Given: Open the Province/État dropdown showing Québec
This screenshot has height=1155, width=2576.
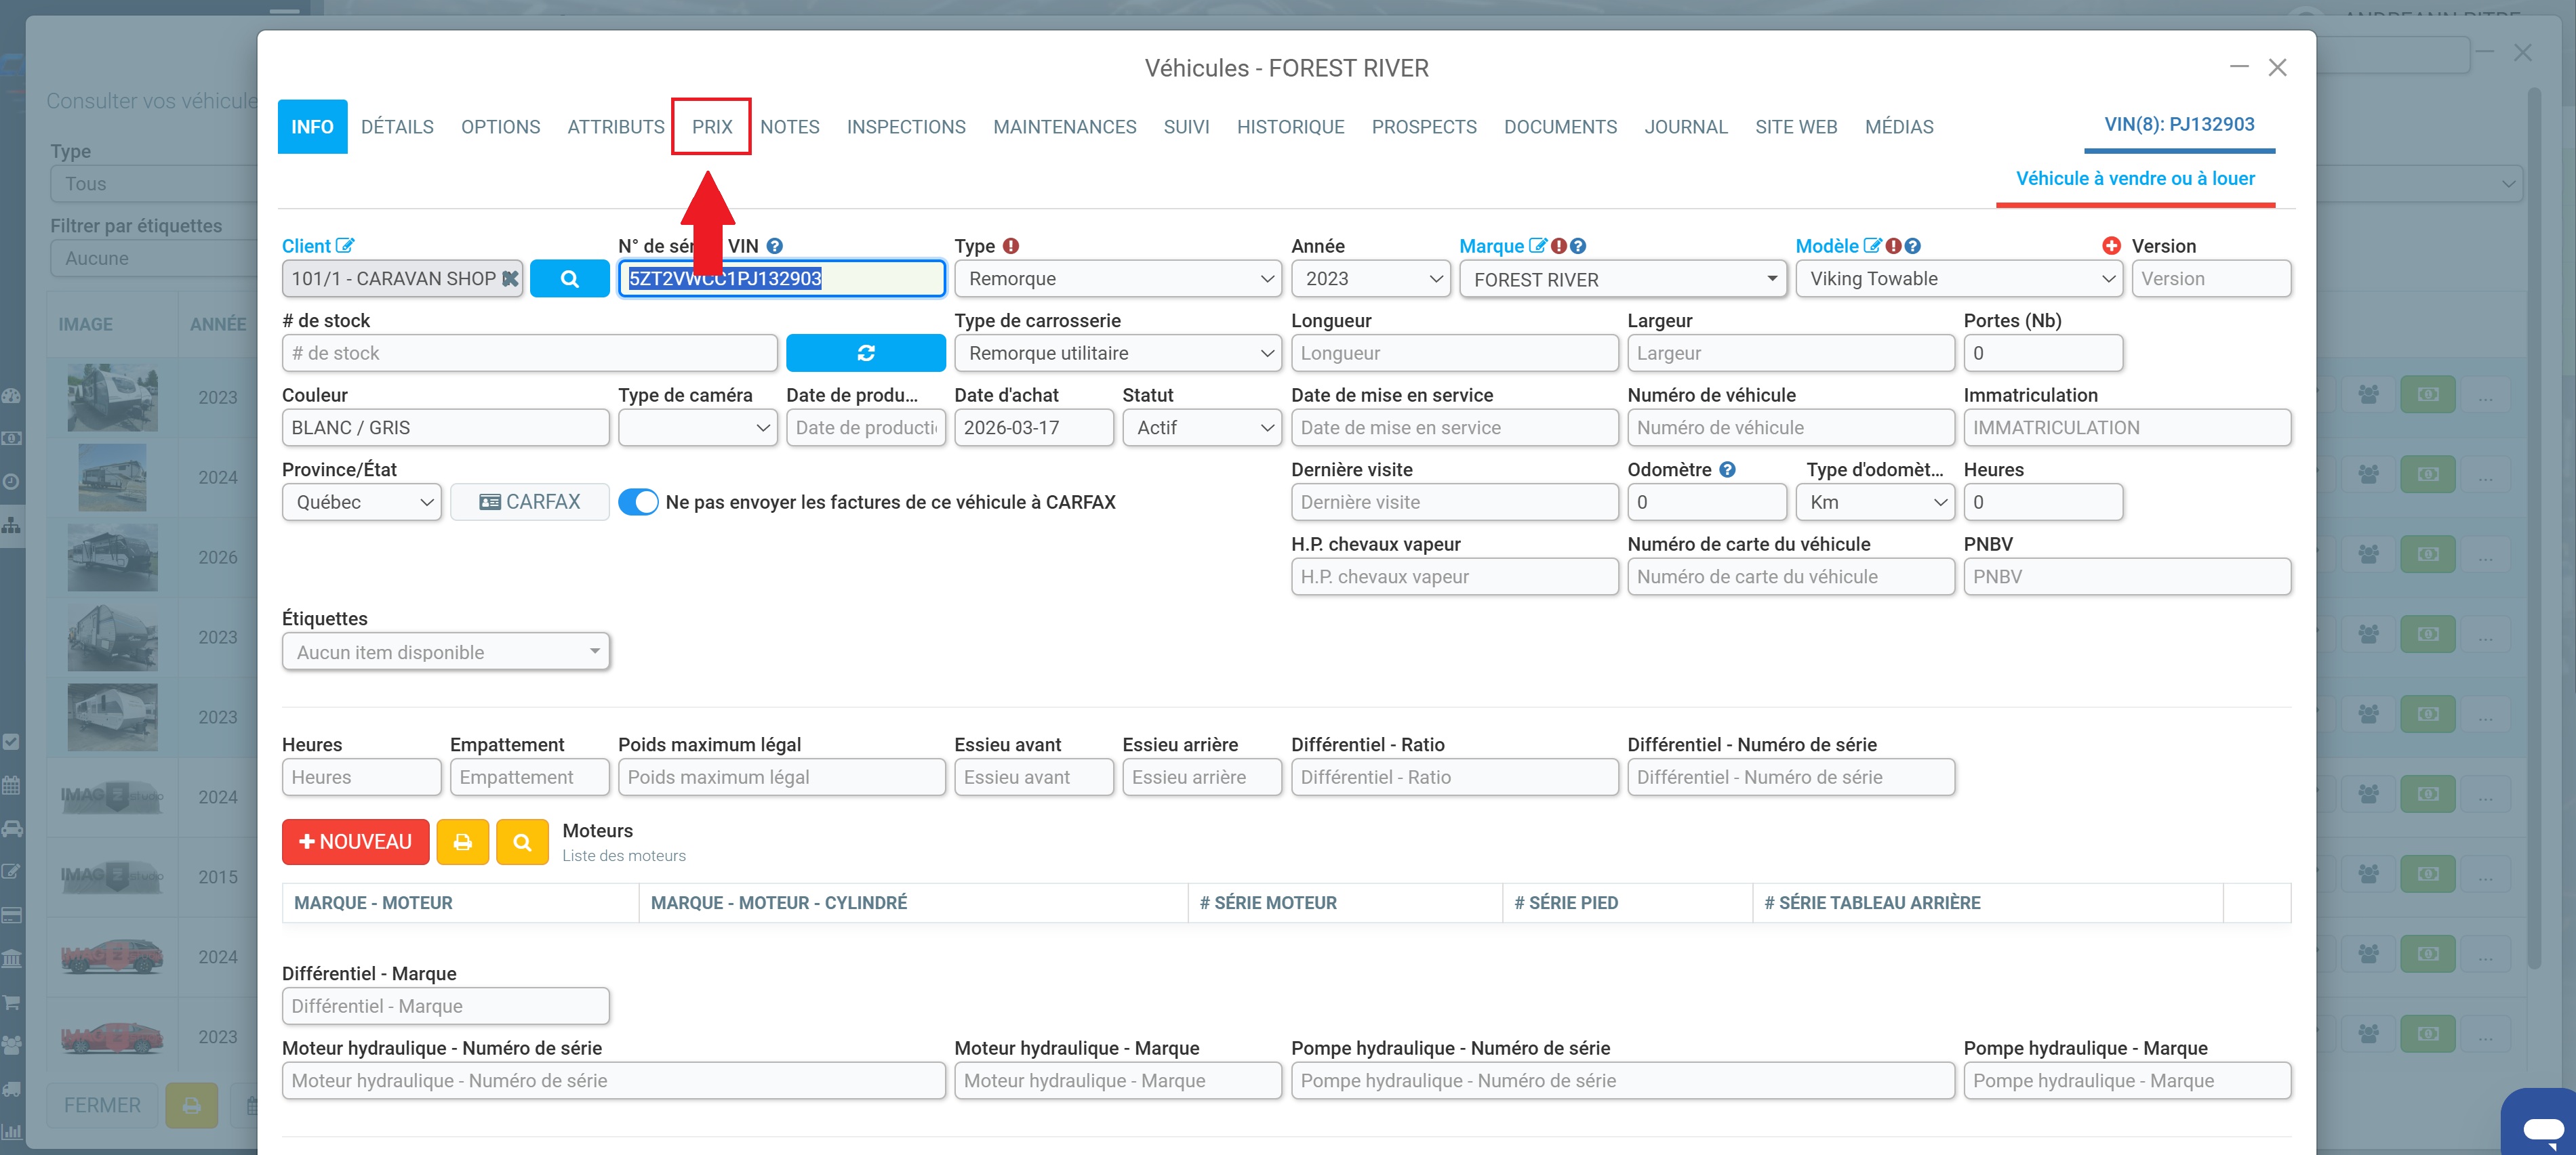Looking at the screenshot, I should click(x=361, y=501).
